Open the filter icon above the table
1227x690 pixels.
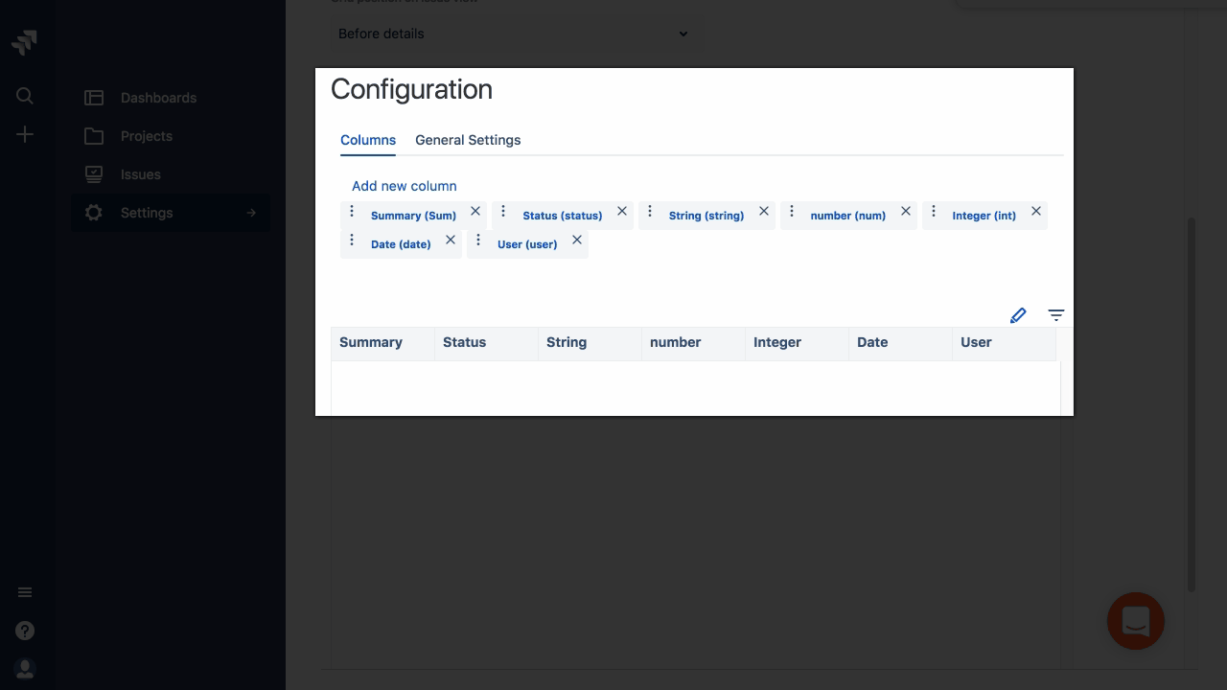coord(1055,315)
